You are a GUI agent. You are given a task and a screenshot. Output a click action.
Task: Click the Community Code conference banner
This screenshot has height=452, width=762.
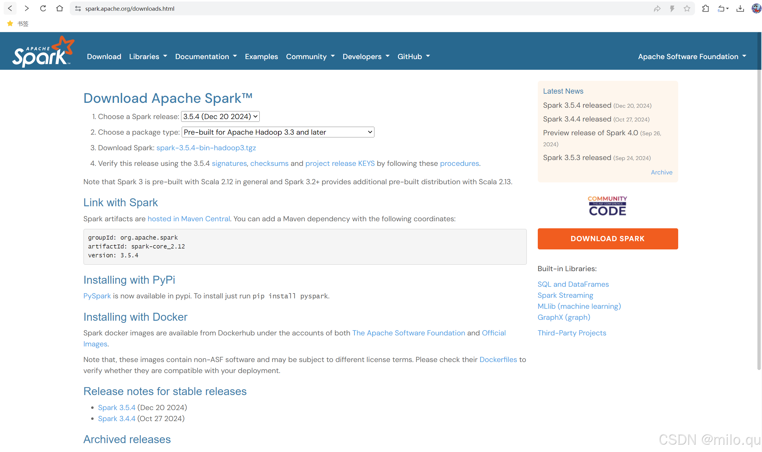(x=607, y=206)
